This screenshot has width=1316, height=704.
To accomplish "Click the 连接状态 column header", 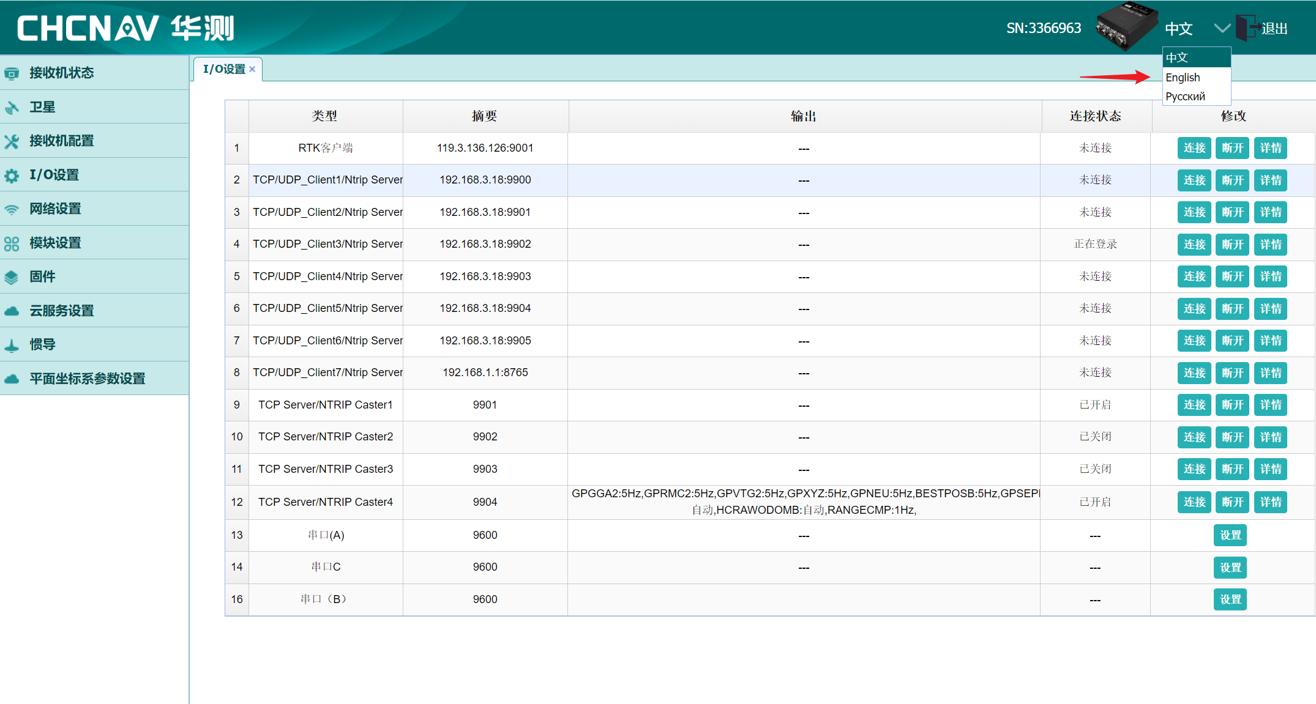I will click(1096, 116).
